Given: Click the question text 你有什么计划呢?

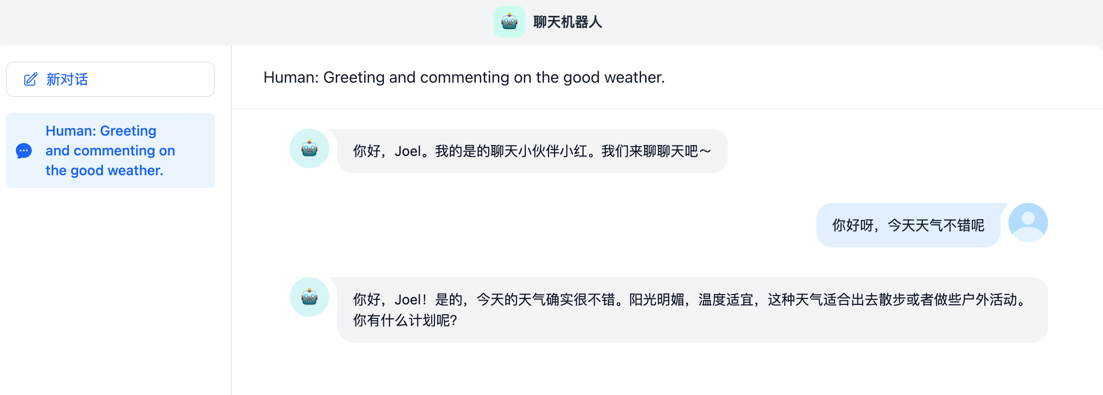Looking at the screenshot, I should point(405,320).
